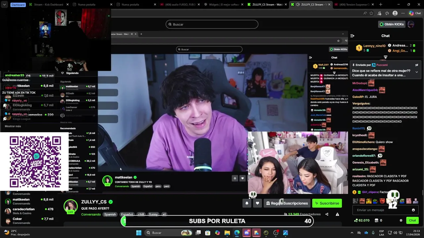Expand the pinned message from Puccami
The image size is (424, 238).
coord(417,72)
